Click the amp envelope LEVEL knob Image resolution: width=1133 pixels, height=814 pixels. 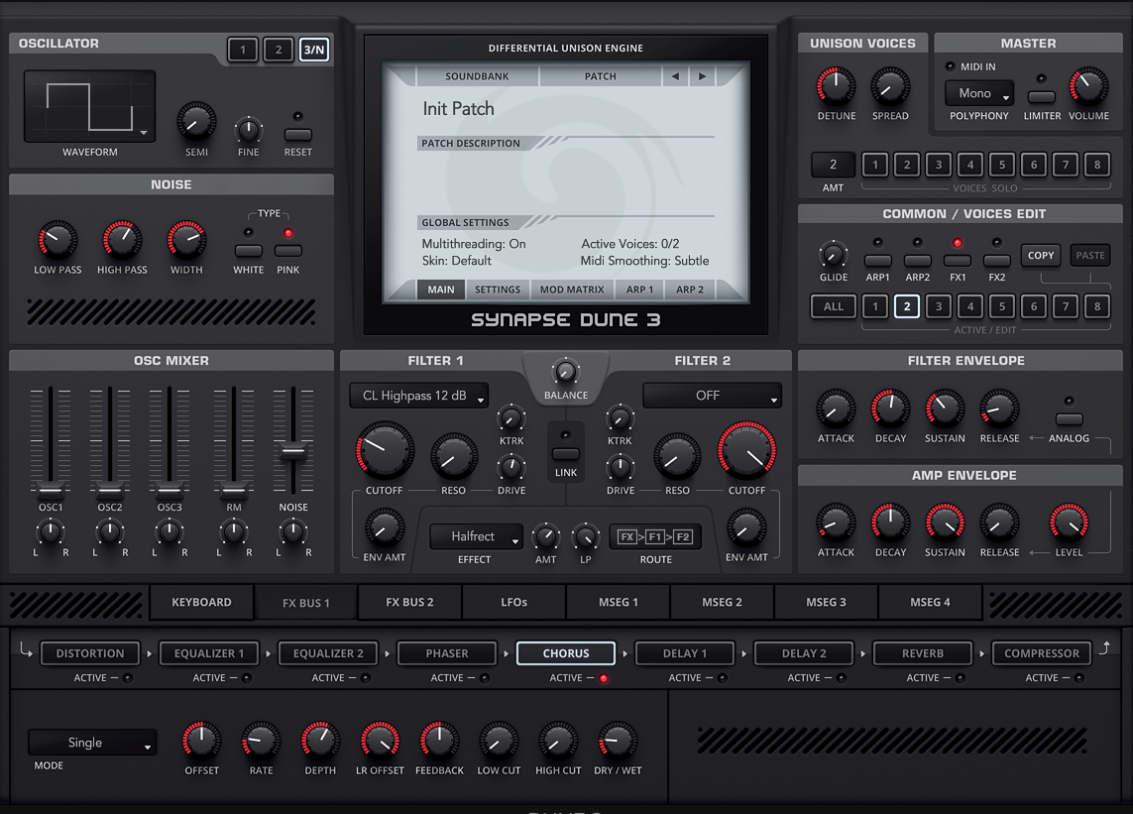click(x=1069, y=523)
